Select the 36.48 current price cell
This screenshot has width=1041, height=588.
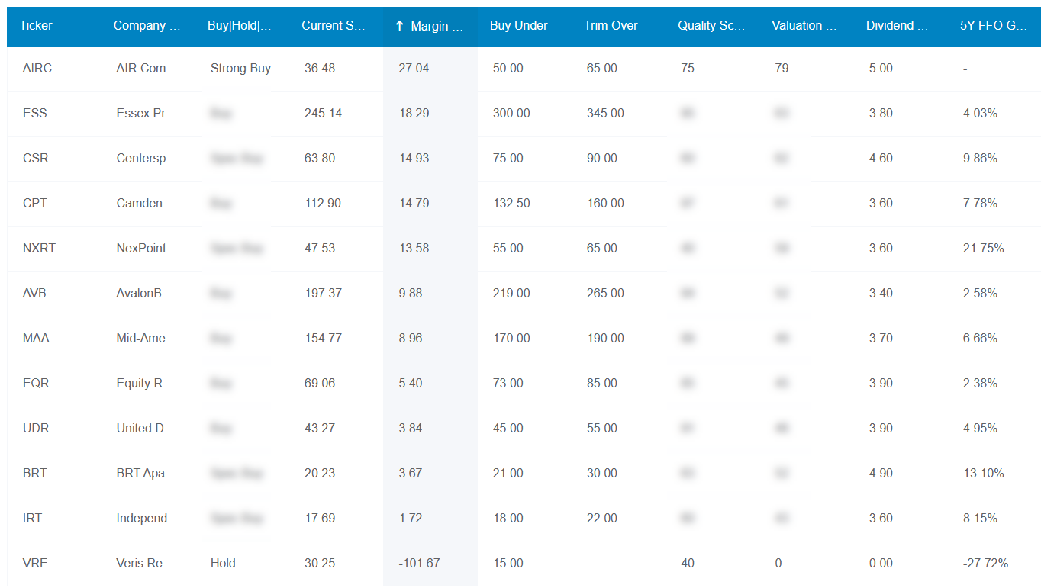tap(320, 69)
